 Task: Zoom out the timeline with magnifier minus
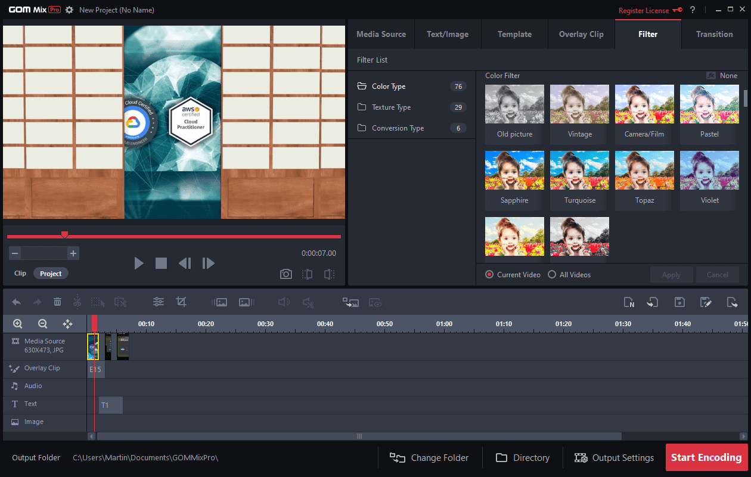(x=43, y=324)
